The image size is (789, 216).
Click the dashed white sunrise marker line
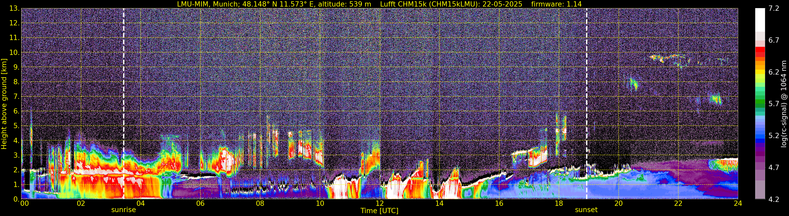(124, 104)
